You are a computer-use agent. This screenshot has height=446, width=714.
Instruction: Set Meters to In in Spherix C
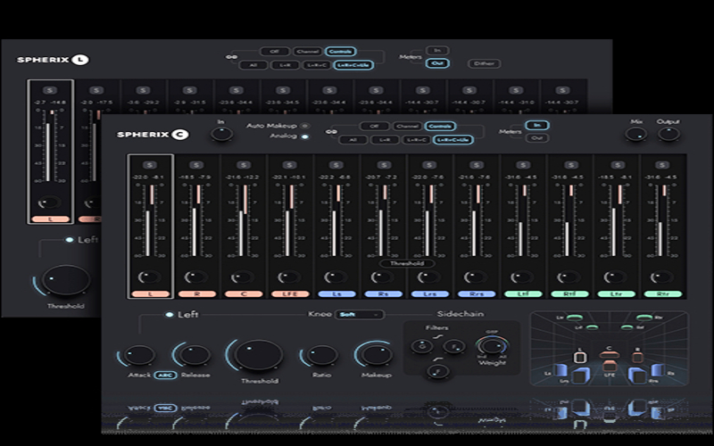click(537, 125)
